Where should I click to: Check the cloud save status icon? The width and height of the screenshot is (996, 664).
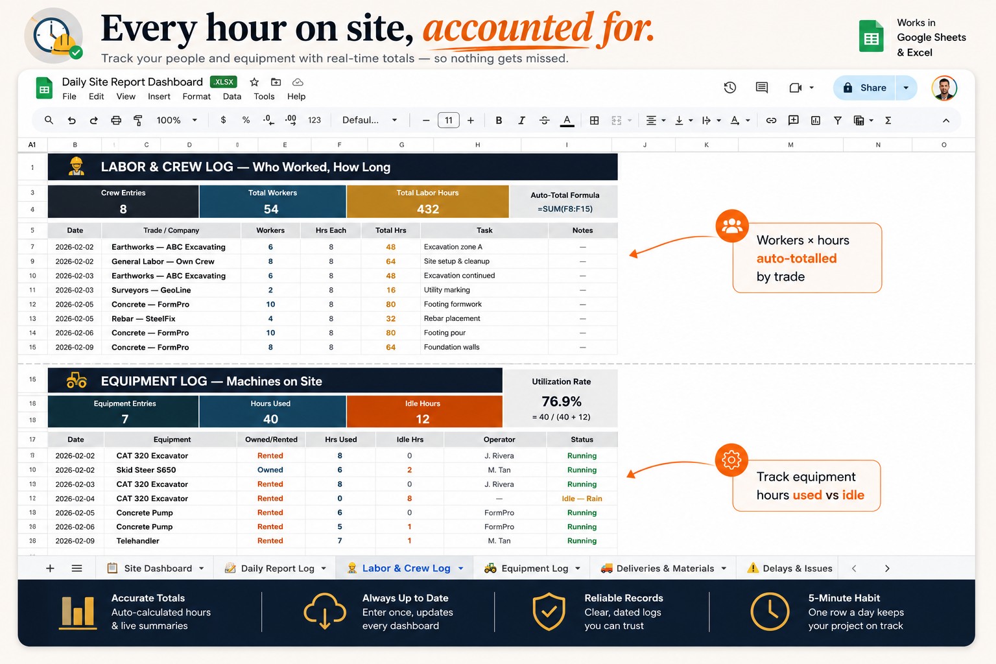(x=298, y=82)
